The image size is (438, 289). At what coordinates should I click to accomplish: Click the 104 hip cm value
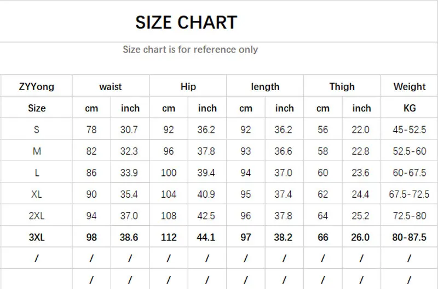(x=169, y=194)
